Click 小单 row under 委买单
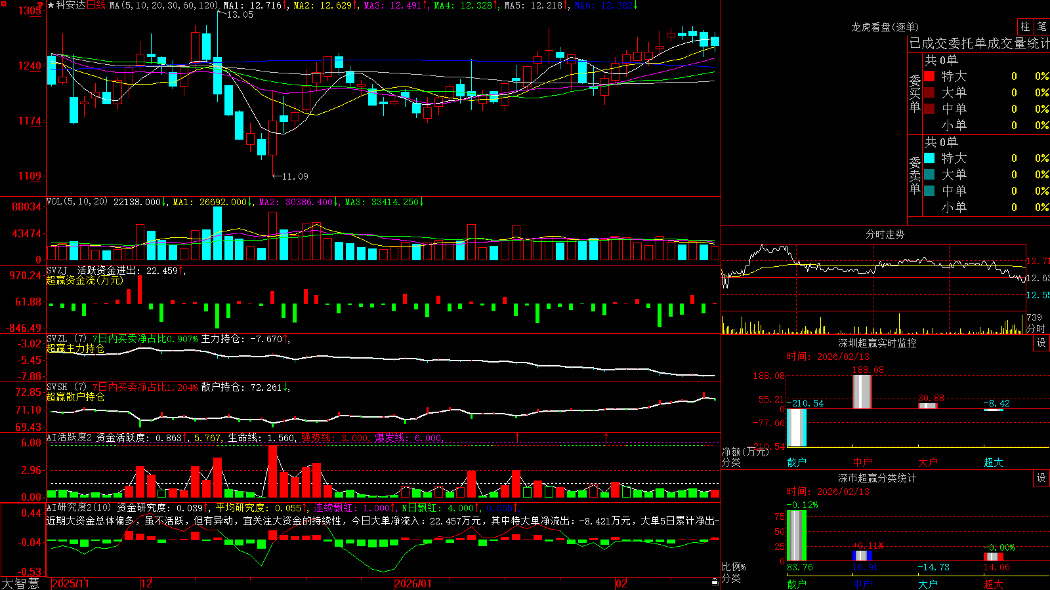The image size is (1050, 590). 986,125
